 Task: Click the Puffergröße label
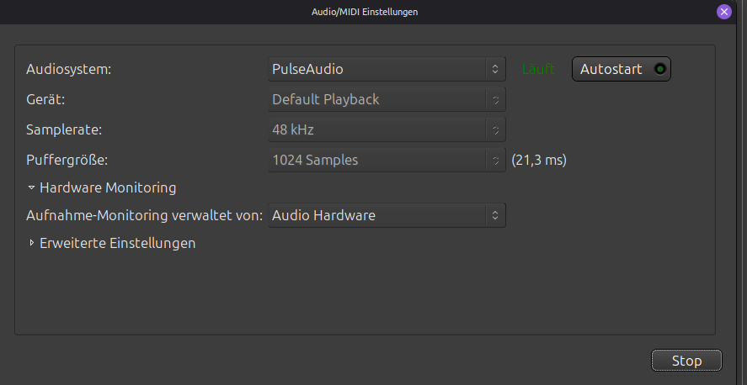pos(67,160)
